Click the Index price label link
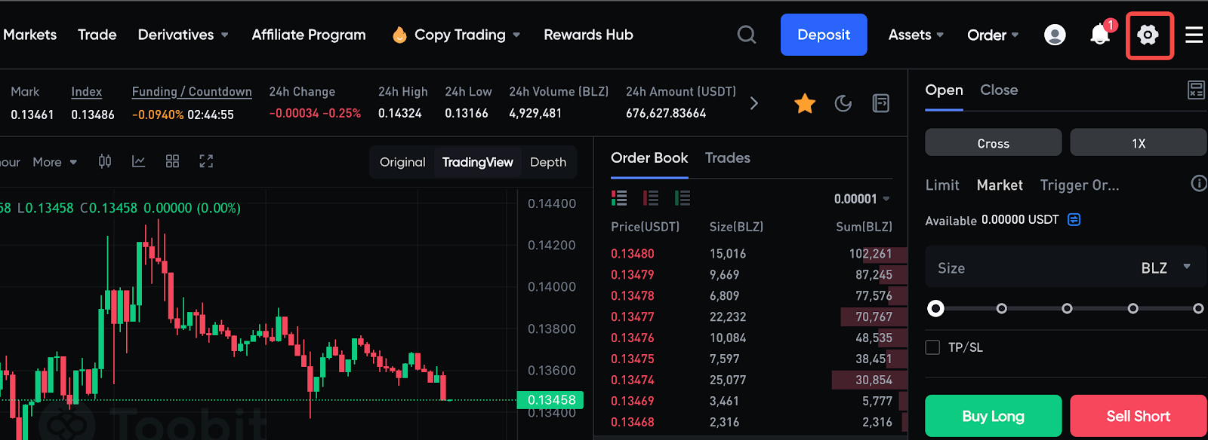 86,91
